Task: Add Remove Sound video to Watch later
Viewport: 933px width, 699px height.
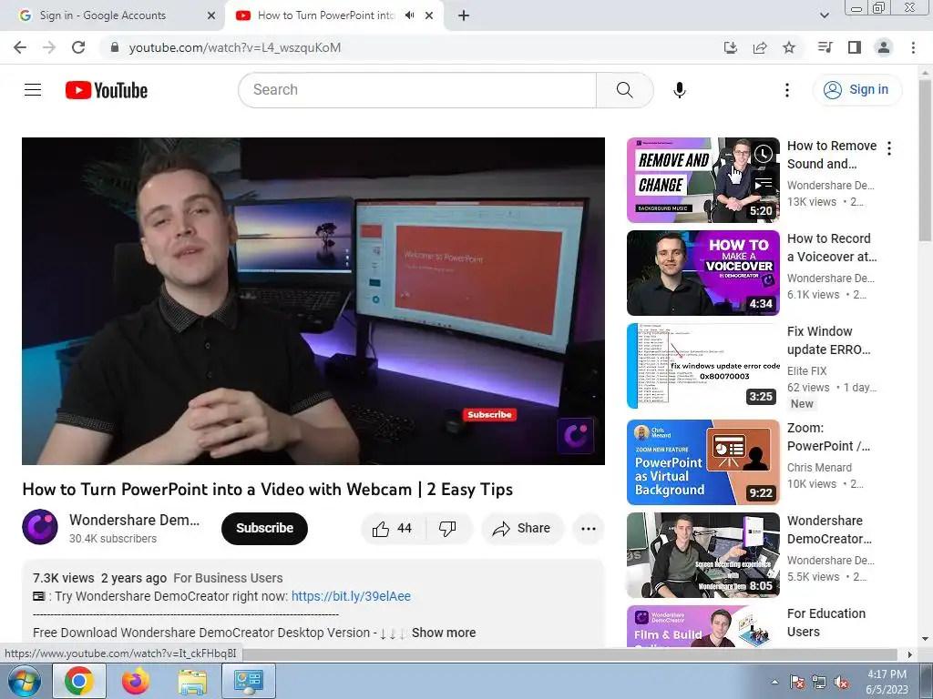Action: pos(764,155)
